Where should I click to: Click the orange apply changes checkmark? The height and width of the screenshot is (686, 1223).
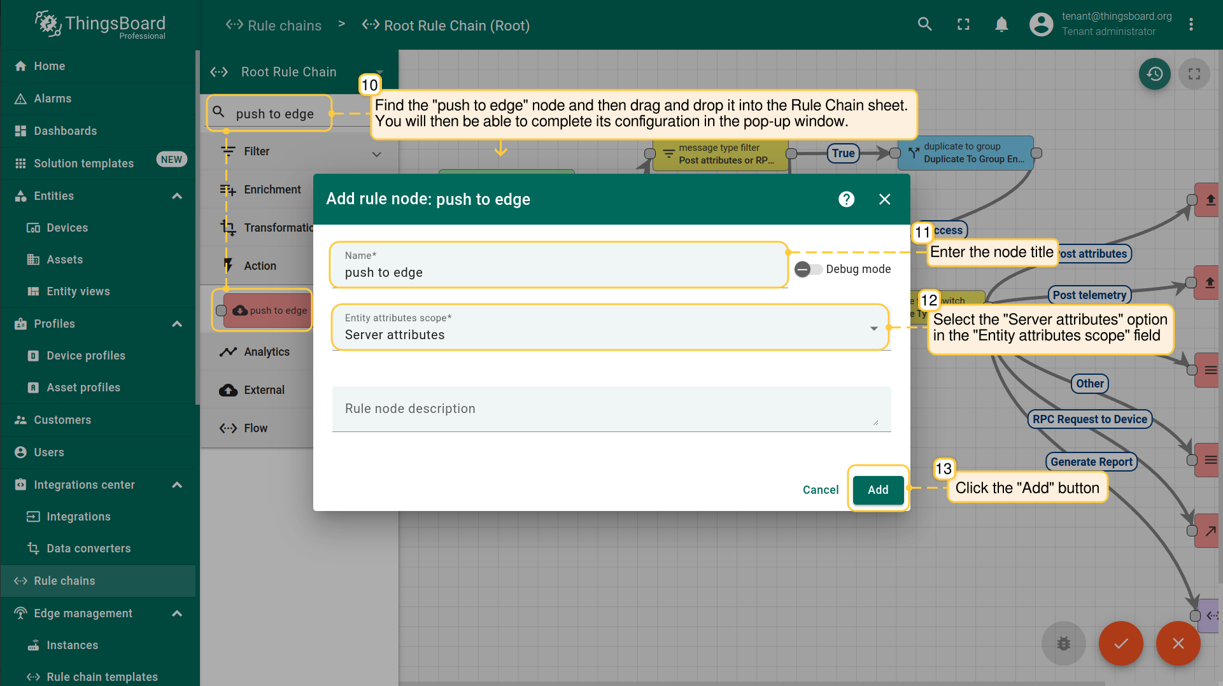(x=1120, y=643)
